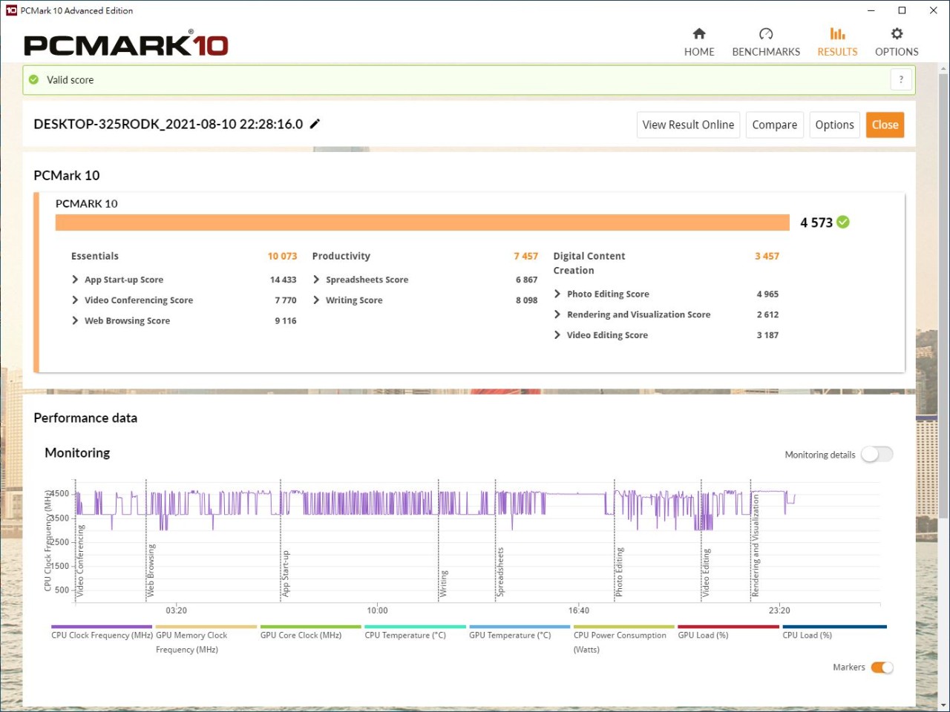This screenshot has height=712, width=950.
Task: Click the Spreadsheets chart marker
Action: click(500, 572)
